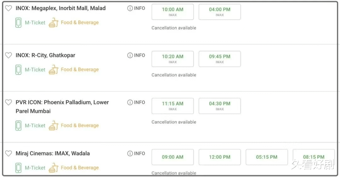This screenshot has height=177, width=340.
Task: Click M-Ticket phone icon under INOX Megaplex
Action: point(19,23)
